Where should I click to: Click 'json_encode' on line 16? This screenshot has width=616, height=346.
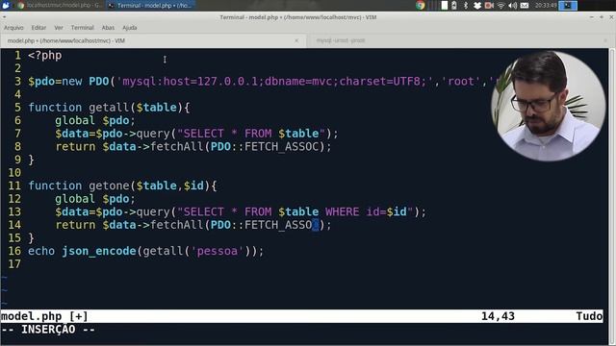coord(98,251)
